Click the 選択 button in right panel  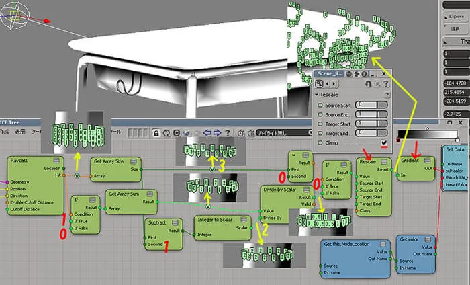pos(456,29)
